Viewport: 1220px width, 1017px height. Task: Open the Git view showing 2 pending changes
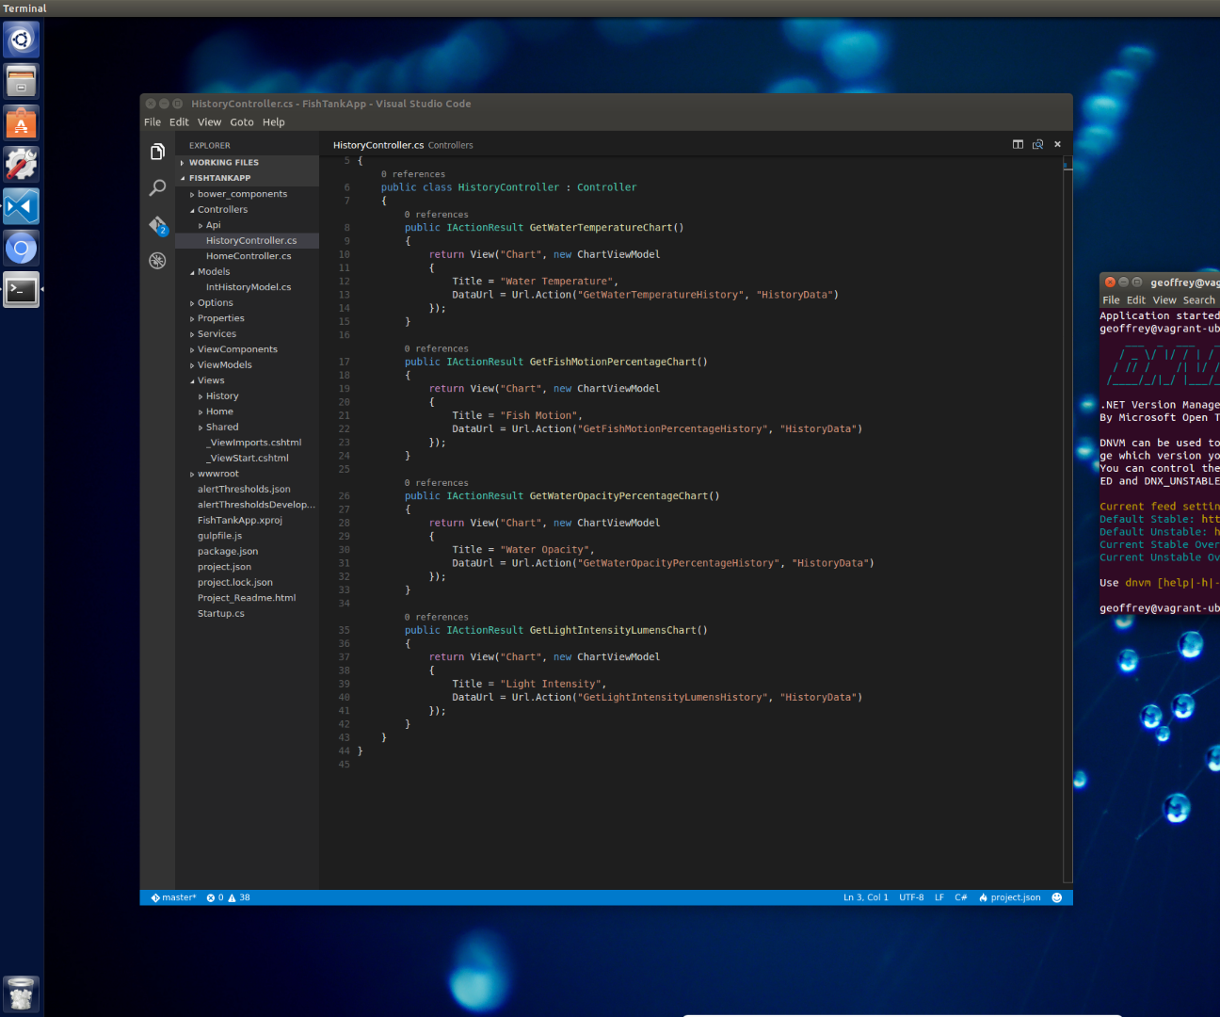coord(157,224)
